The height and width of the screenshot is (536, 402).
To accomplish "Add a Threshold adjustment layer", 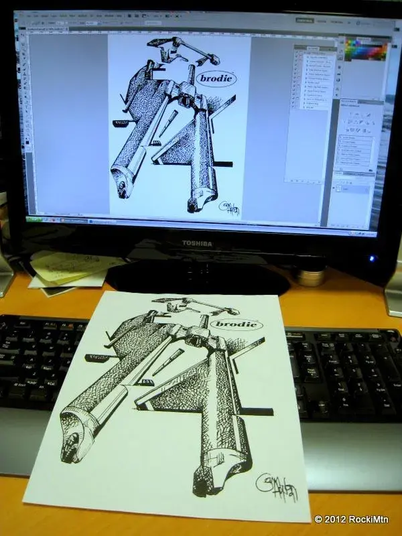I will [358, 131].
